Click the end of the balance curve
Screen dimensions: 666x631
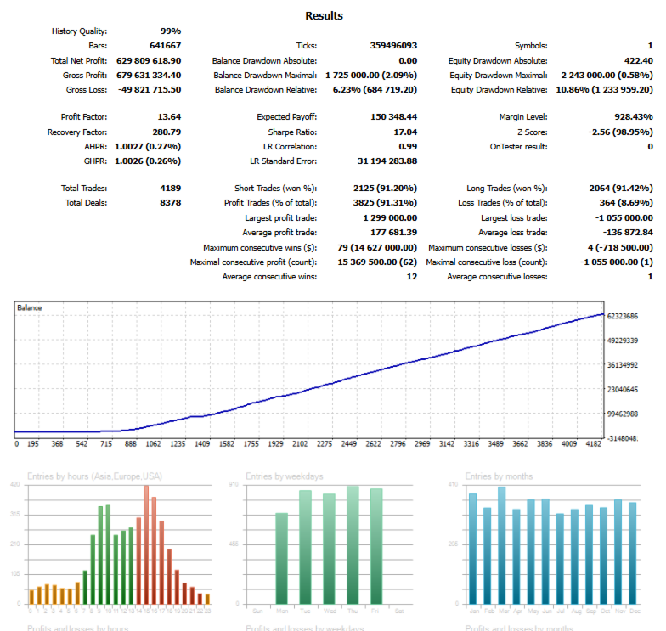(x=602, y=314)
